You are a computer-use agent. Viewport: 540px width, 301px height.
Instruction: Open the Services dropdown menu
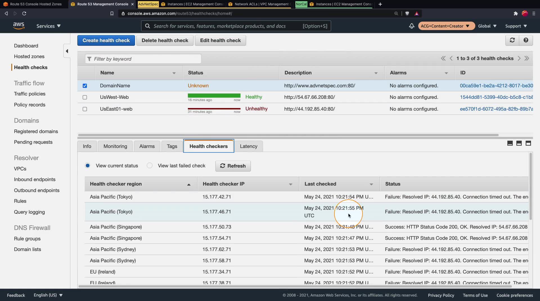tap(48, 26)
